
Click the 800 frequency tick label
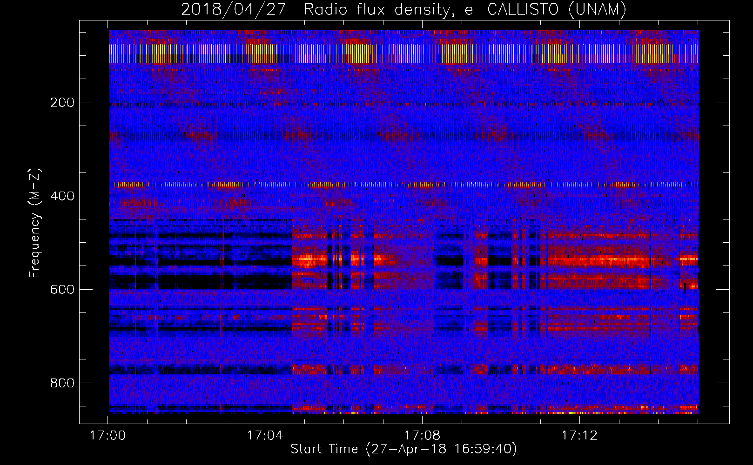pyautogui.click(x=62, y=383)
